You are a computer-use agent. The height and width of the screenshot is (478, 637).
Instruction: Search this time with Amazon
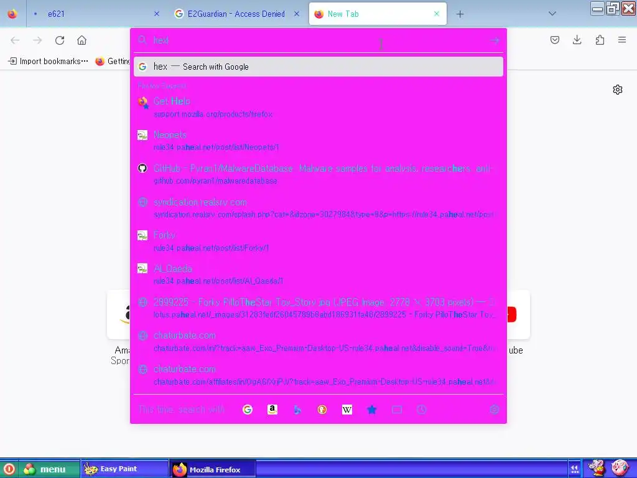click(272, 410)
